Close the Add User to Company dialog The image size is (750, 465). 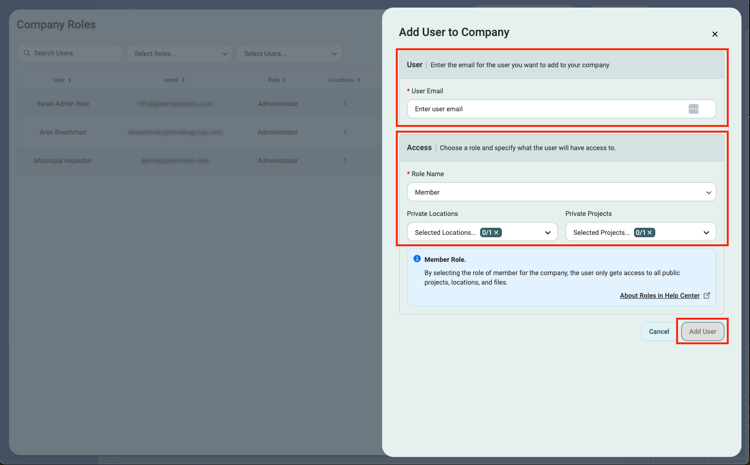pyautogui.click(x=715, y=34)
